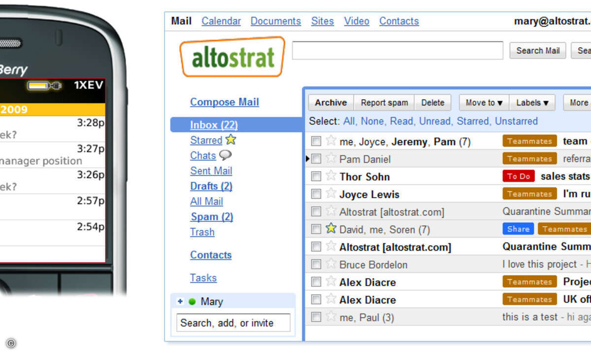Viewport: 591px width, 354px height.
Task: Click the red To Do label tag
Action: (518, 176)
